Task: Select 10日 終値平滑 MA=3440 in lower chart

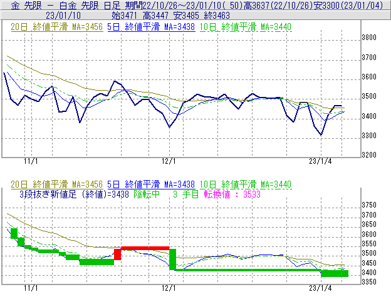Action: (x=246, y=184)
